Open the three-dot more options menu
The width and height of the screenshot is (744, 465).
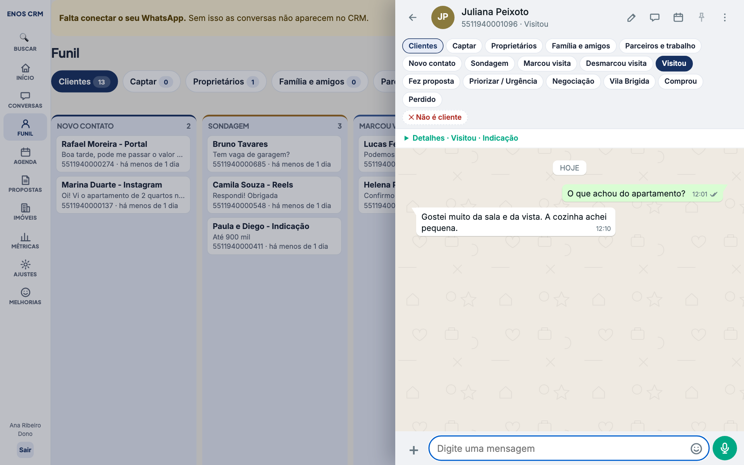(725, 17)
